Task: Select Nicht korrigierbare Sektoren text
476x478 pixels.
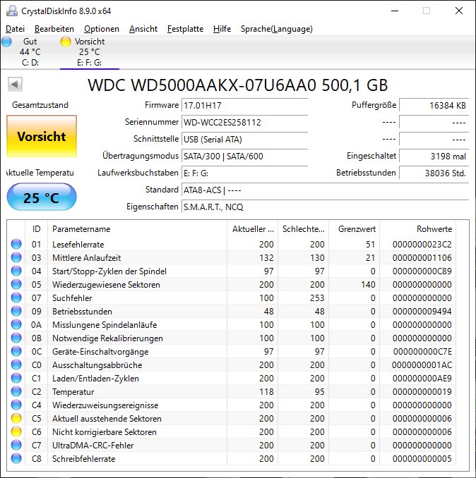Action: coord(105,432)
